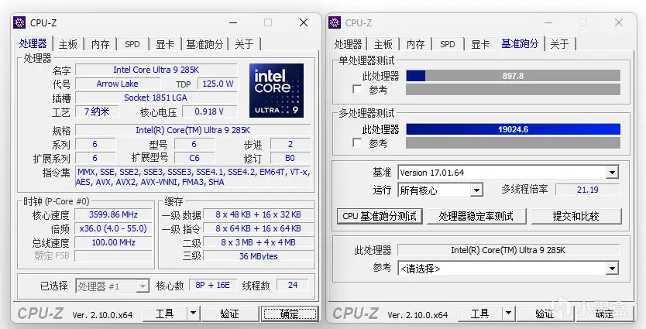Switch to 处理器 tab in right window

click(x=348, y=44)
